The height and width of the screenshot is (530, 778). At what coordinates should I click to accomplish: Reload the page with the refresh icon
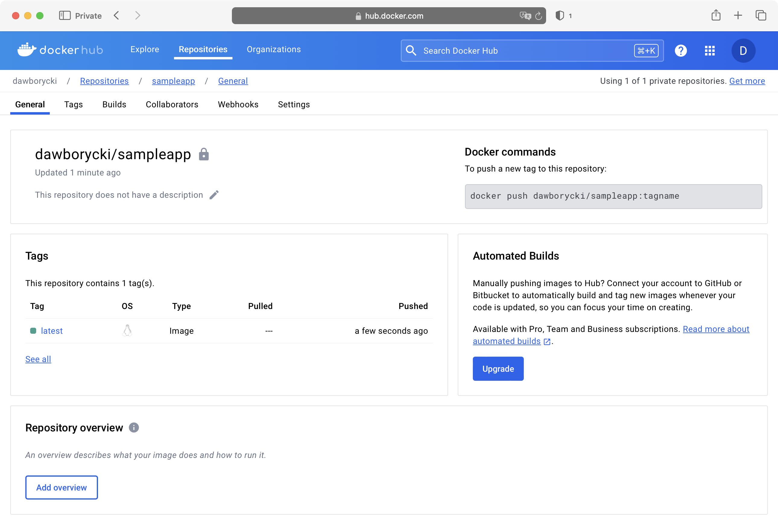click(x=539, y=16)
